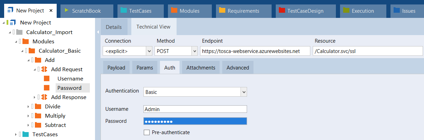Image resolution: width=424 pixels, height=140 pixels.
Task: Select the Password item in the tree
Action: pos(69,88)
